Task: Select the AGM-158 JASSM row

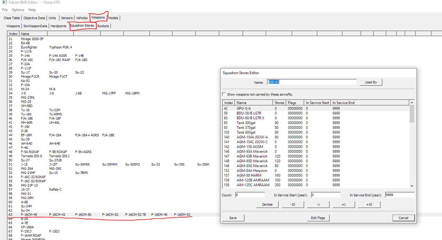Action: pyautogui.click(x=316, y=147)
